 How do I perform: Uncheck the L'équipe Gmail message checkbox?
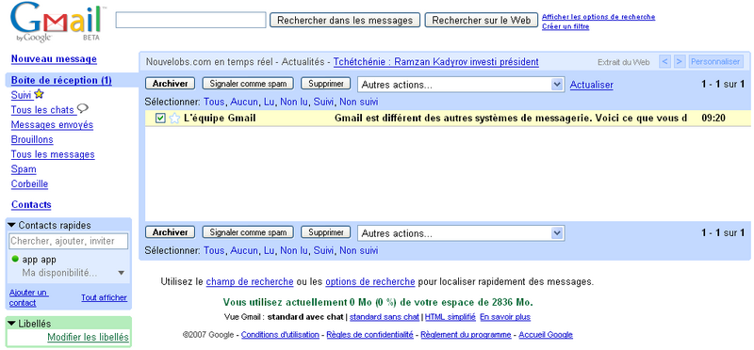(160, 119)
